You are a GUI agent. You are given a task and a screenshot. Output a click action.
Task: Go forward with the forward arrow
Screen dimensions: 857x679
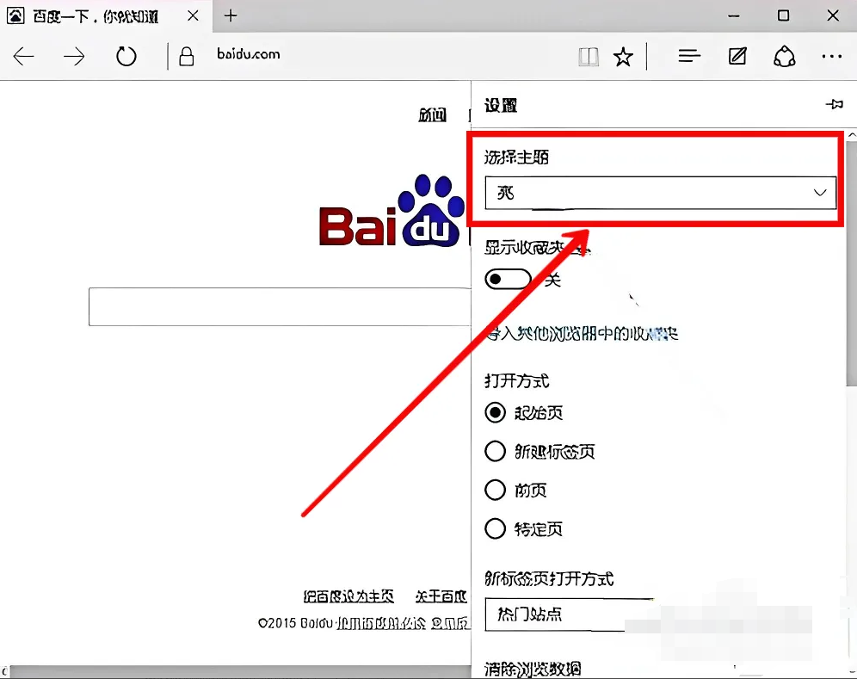pos(74,56)
